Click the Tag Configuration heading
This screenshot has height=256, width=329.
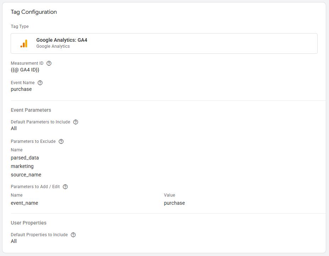point(34,12)
